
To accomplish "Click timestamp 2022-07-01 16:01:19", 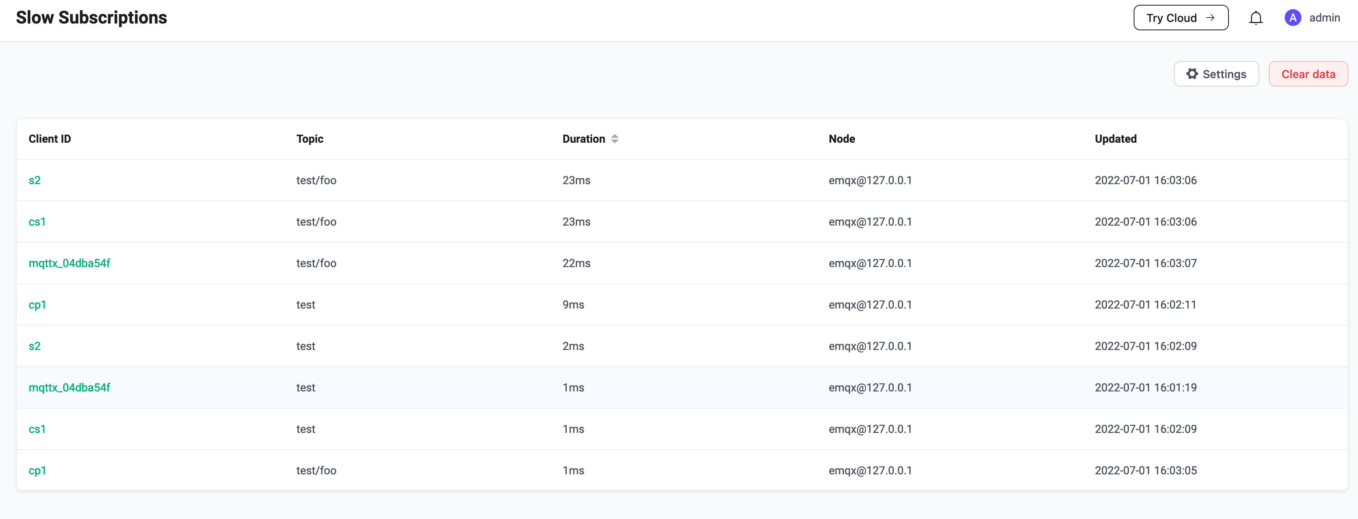I will (1146, 388).
